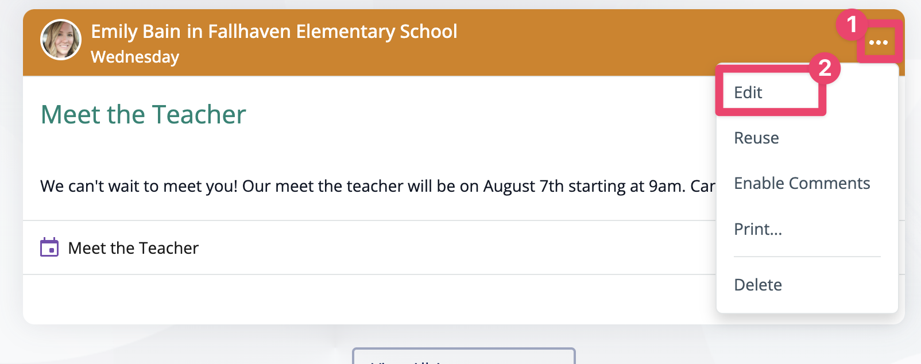Open the three-dot post options menu
The image size is (921, 364).
[879, 42]
